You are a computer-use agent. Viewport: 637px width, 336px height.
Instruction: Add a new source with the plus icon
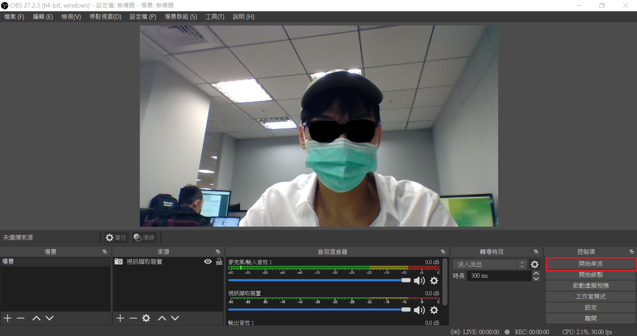click(120, 318)
